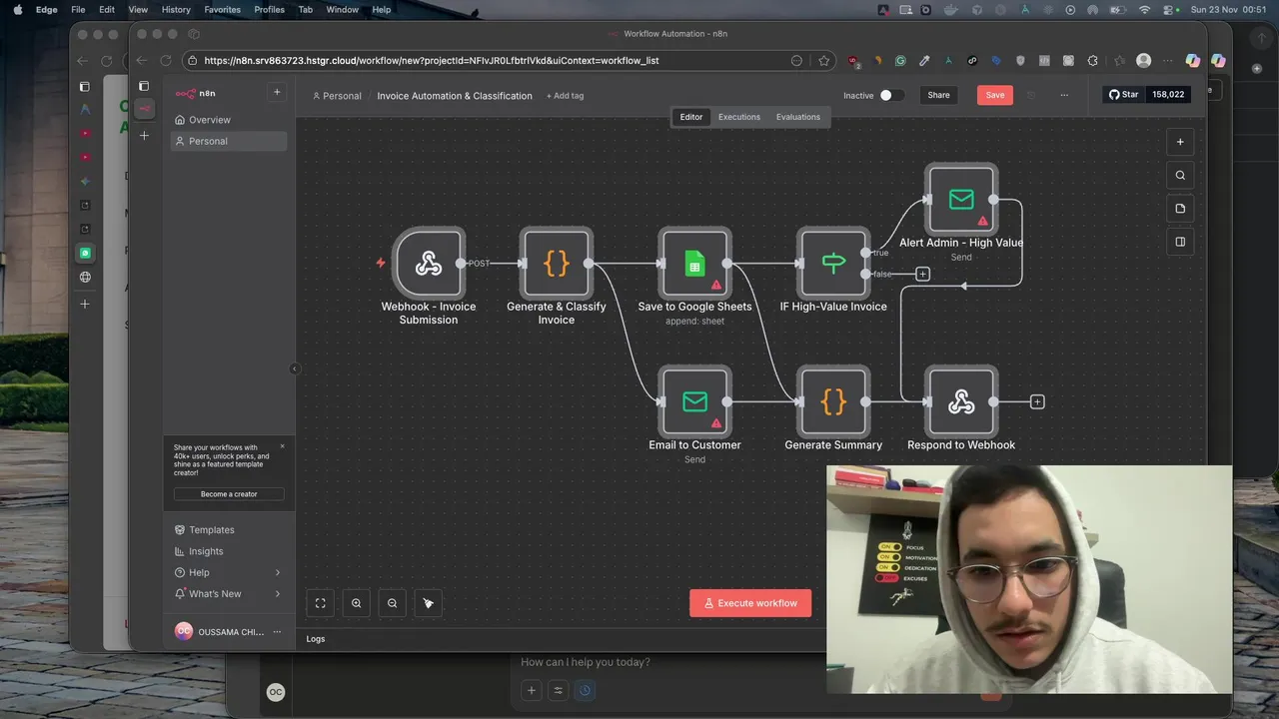Click the Save button
Screen dimensions: 1279x719
coord(995,95)
